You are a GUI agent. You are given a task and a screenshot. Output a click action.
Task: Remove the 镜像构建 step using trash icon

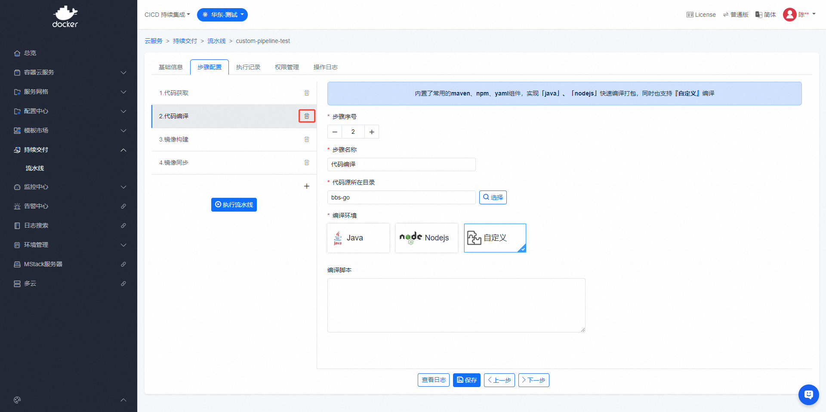click(x=307, y=139)
